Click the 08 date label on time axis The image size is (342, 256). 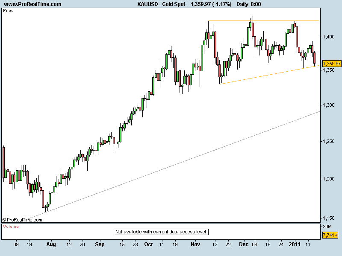coord(254,244)
